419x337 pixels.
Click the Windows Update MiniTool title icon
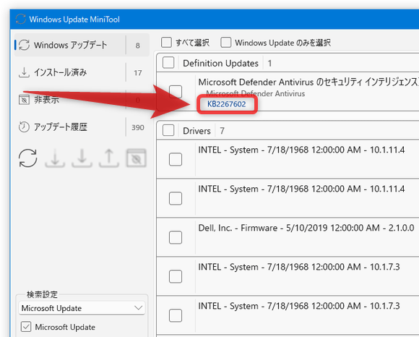click(20, 20)
